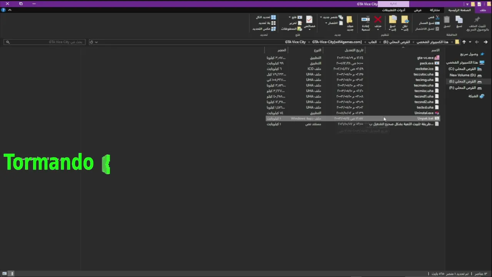The image size is (492, 277).
Task: Click the Rename (إعادة تسمية) icon
Action: (x=366, y=19)
